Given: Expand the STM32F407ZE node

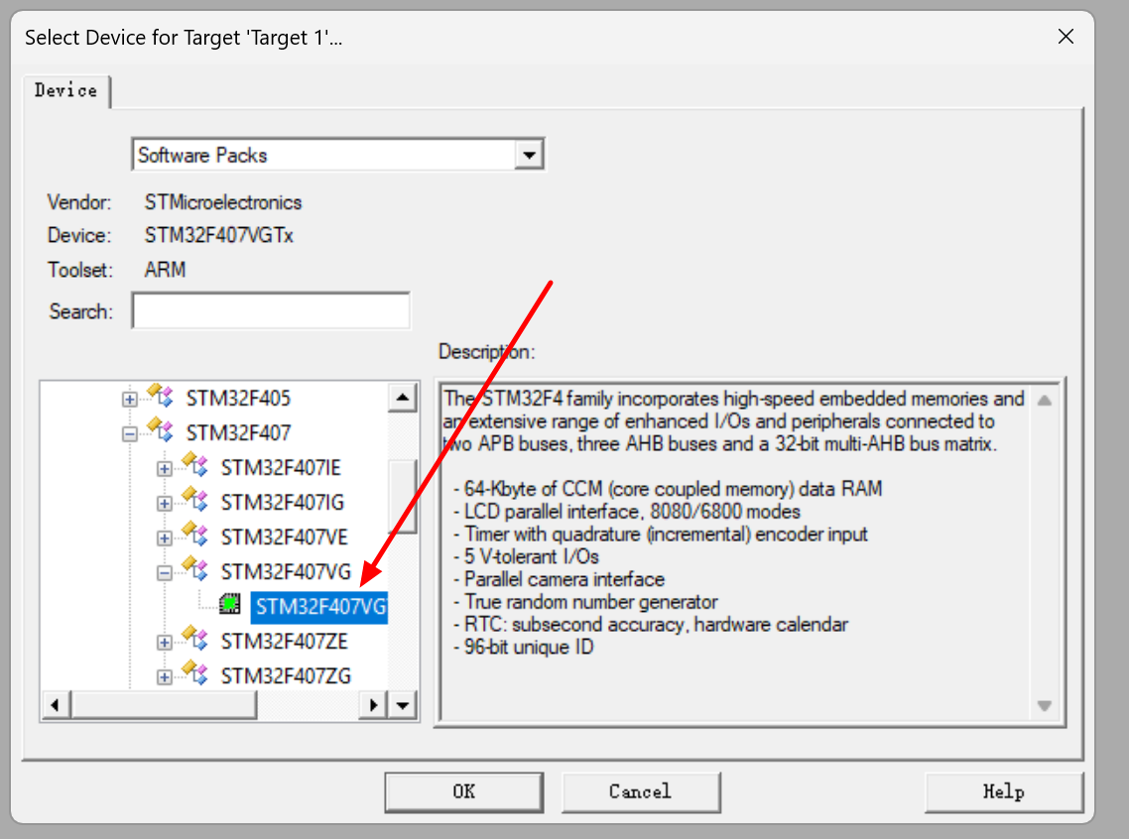Looking at the screenshot, I should (164, 643).
